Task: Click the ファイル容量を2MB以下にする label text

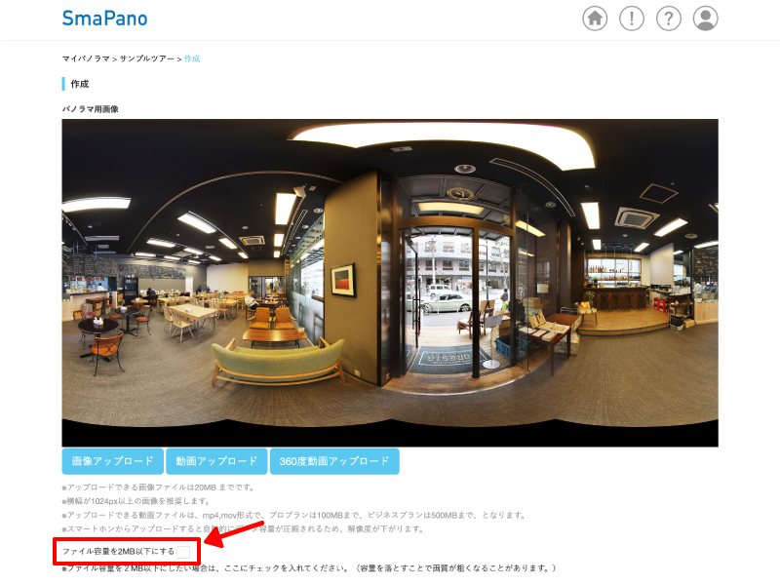Action: [x=118, y=552]
